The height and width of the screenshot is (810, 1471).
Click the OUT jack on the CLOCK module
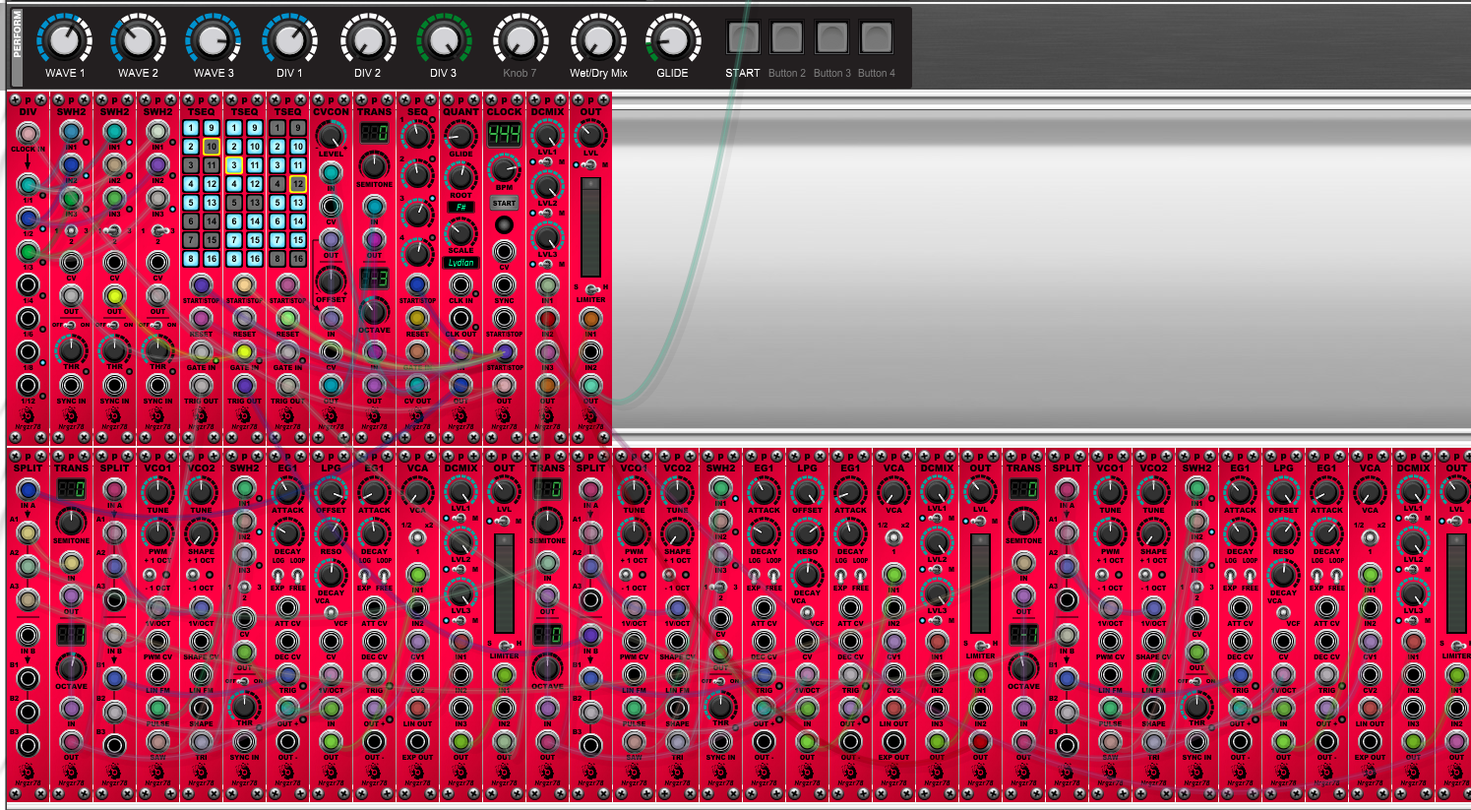click(504, 385)
